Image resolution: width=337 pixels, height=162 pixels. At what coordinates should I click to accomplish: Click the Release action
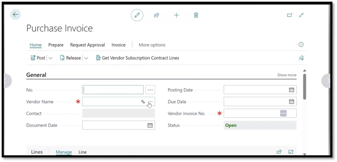(70, 58)
